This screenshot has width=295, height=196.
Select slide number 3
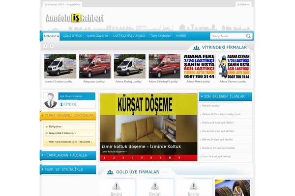(123, 158)
